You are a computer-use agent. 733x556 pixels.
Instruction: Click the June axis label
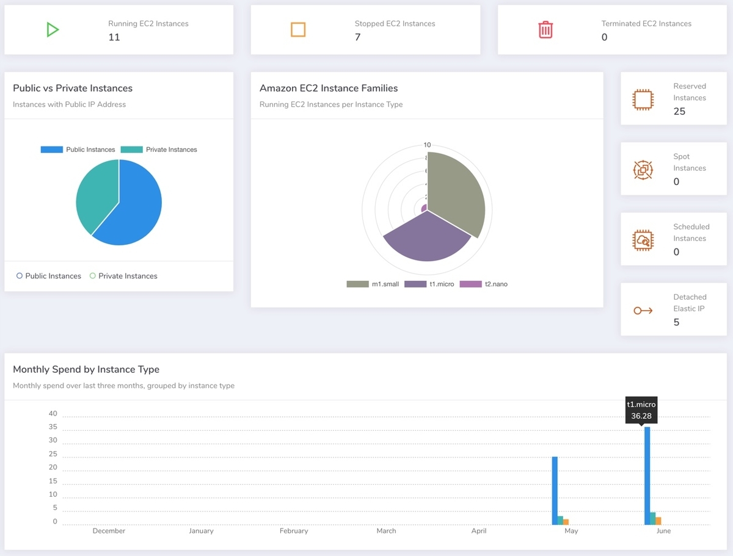point(663,531)
